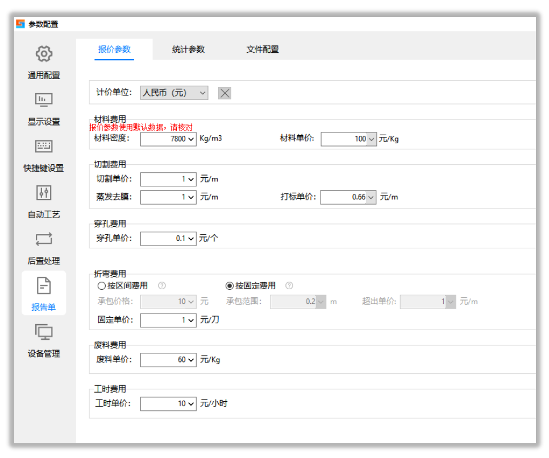
Task: Select the 快捷键设置 keyboard icon
Action: tap(44, 146)
